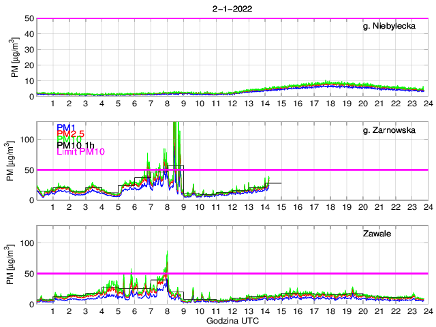436x327 pixels.
Task: Click hour 18 tick on the middle chart
Action: (330, 206)
